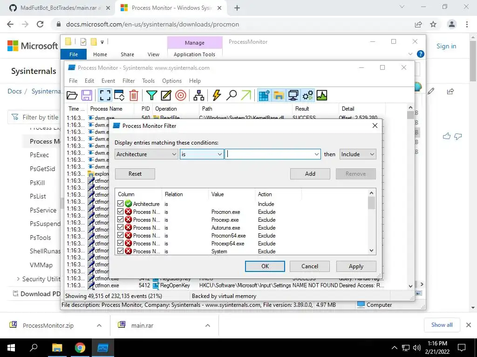Click the lightning bolt Event Properties icon

[217, 95]
